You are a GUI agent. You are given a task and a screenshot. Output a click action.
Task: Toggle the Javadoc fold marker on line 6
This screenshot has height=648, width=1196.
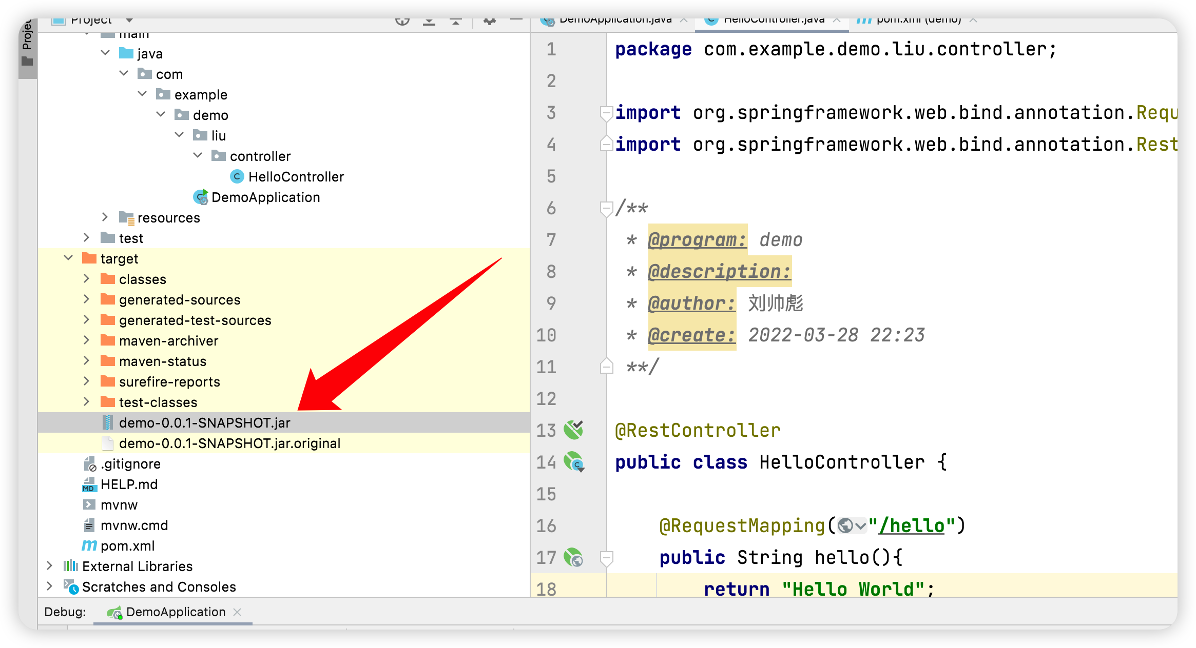[x=606, y=208]
